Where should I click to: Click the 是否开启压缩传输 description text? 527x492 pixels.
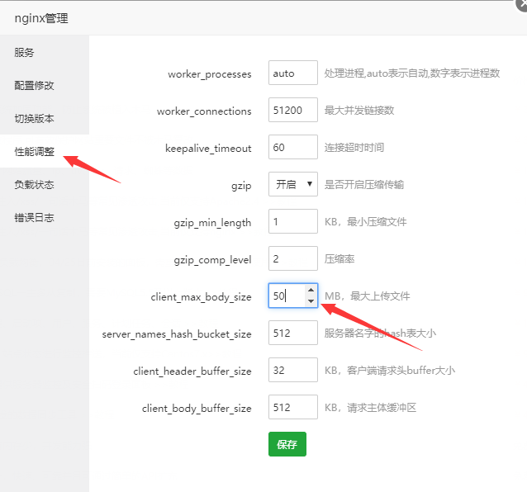click(364, 184)
